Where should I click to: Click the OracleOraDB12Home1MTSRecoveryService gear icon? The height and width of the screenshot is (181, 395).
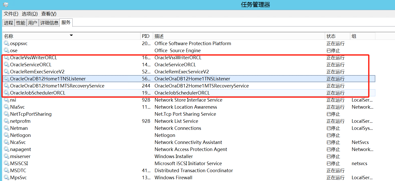(7, 86)
